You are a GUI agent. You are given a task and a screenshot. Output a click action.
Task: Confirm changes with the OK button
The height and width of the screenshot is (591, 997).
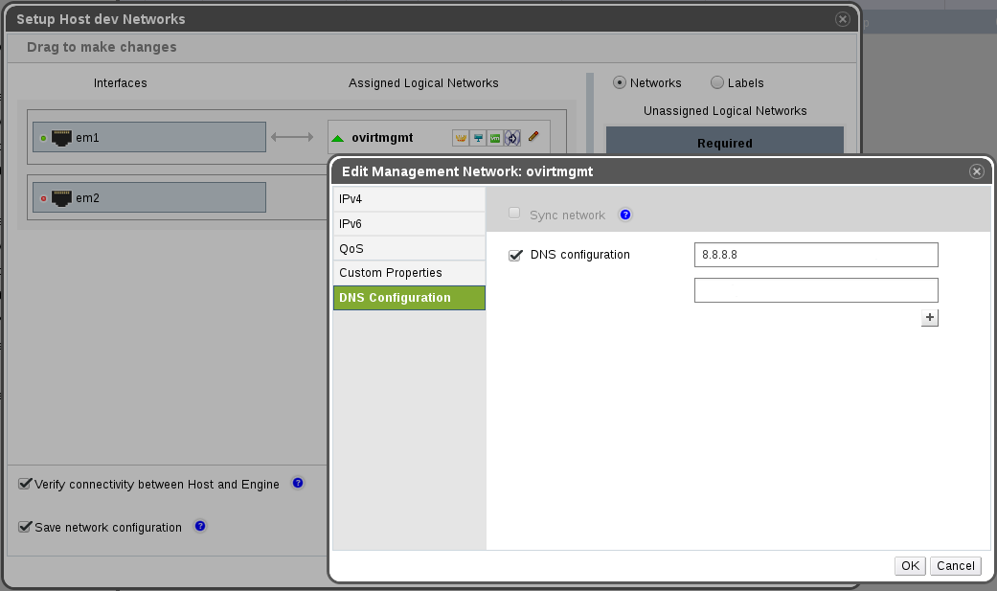[909, 565]
